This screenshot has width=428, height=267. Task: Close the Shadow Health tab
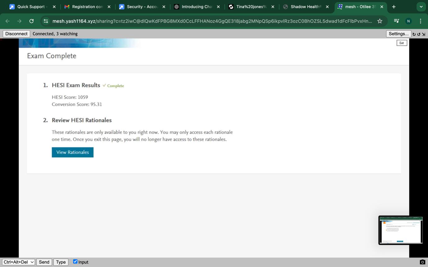click(327, 6)
